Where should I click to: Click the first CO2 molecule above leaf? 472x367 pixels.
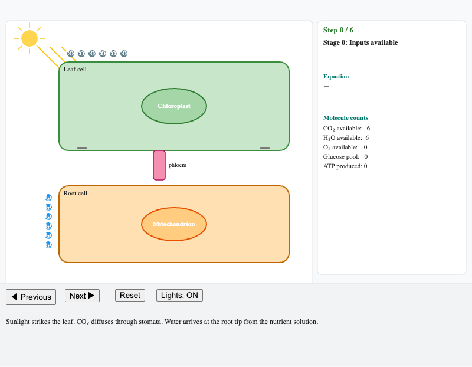click(71, 54)
